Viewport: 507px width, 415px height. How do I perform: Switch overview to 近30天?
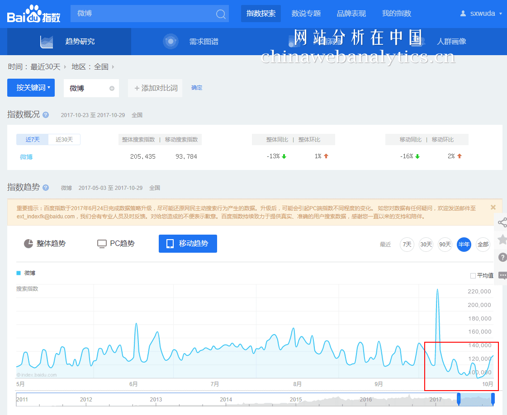(64, 139)
